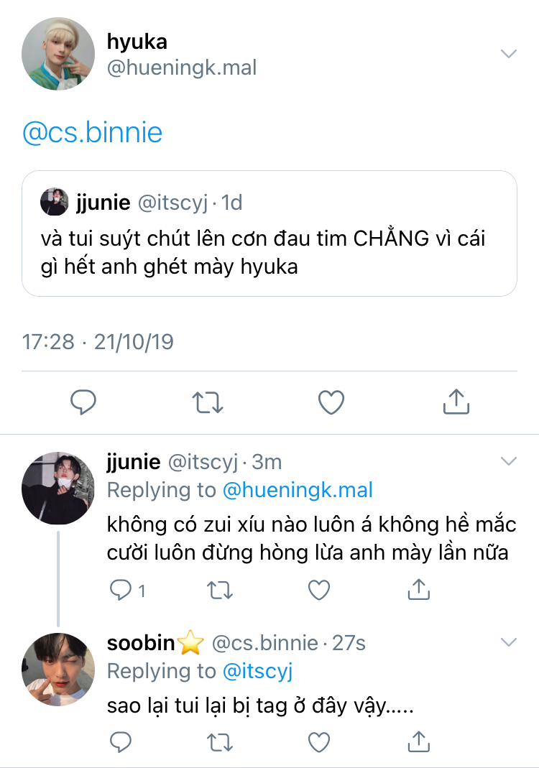Reply to jjunie's 3m-old reply
Screen dimensions: 539x768
(x=119, y=591)
